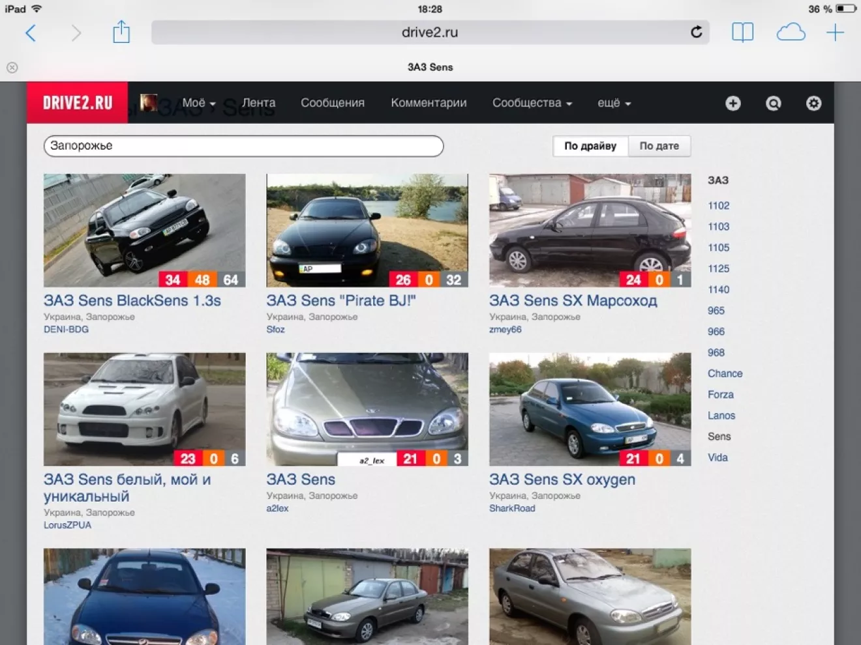
Task: Open iCloud tabs cloud icon
Action: 791,32
